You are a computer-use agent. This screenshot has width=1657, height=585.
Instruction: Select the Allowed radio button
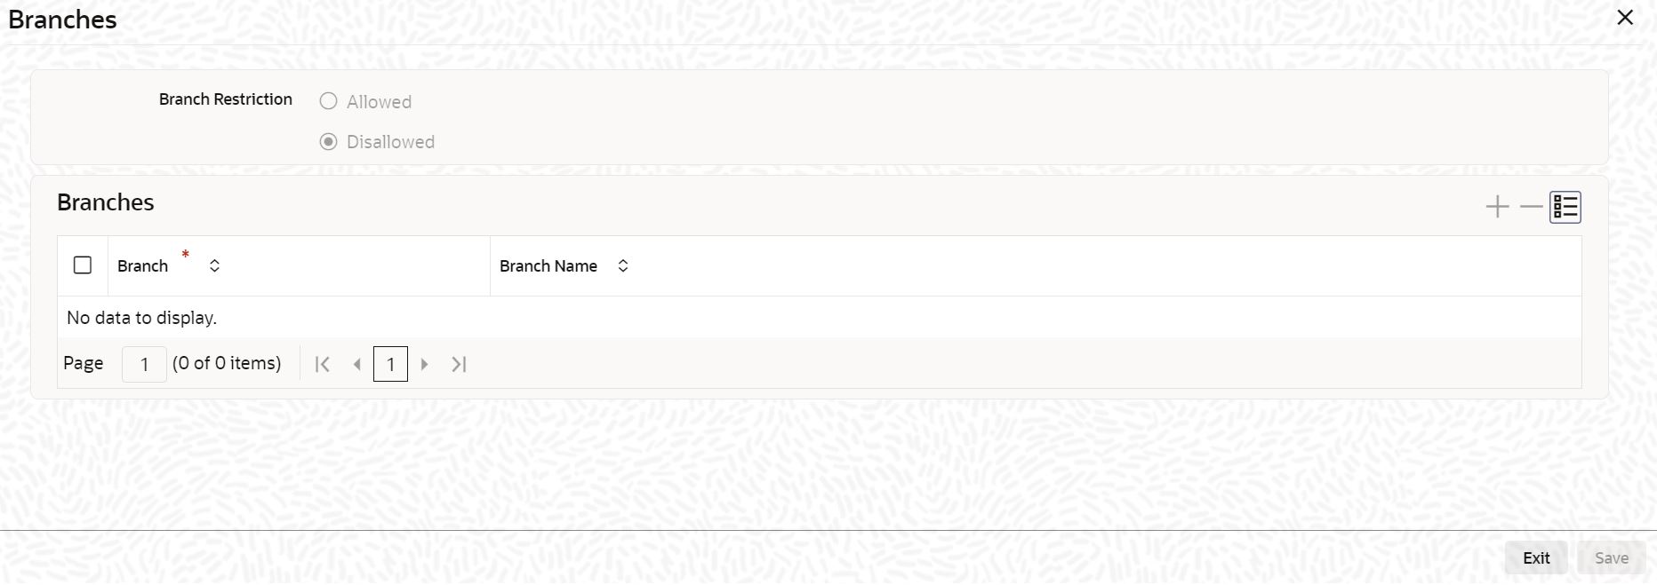(329, 101)
